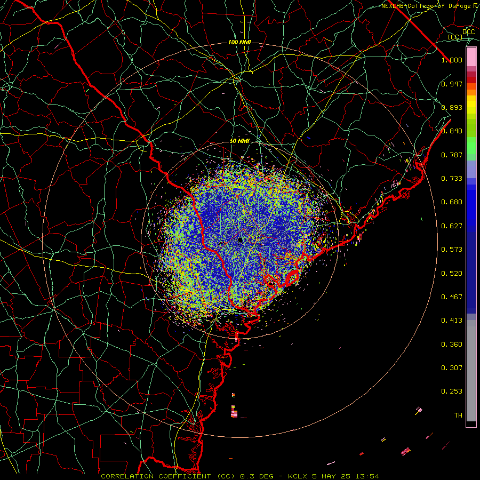Click the 0.893 scale value
Screen dimensions: 480x480
pos(452,107)
